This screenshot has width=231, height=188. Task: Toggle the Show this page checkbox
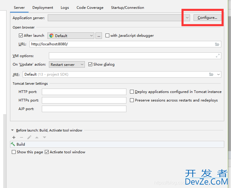[14, 152]
